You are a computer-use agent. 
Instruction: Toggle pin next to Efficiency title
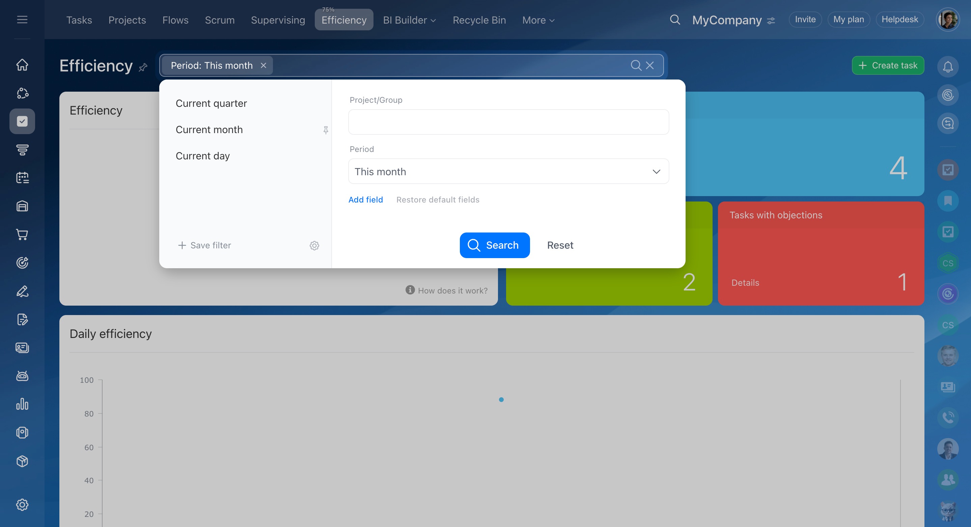pyautogui.click(x=143, y=67)
